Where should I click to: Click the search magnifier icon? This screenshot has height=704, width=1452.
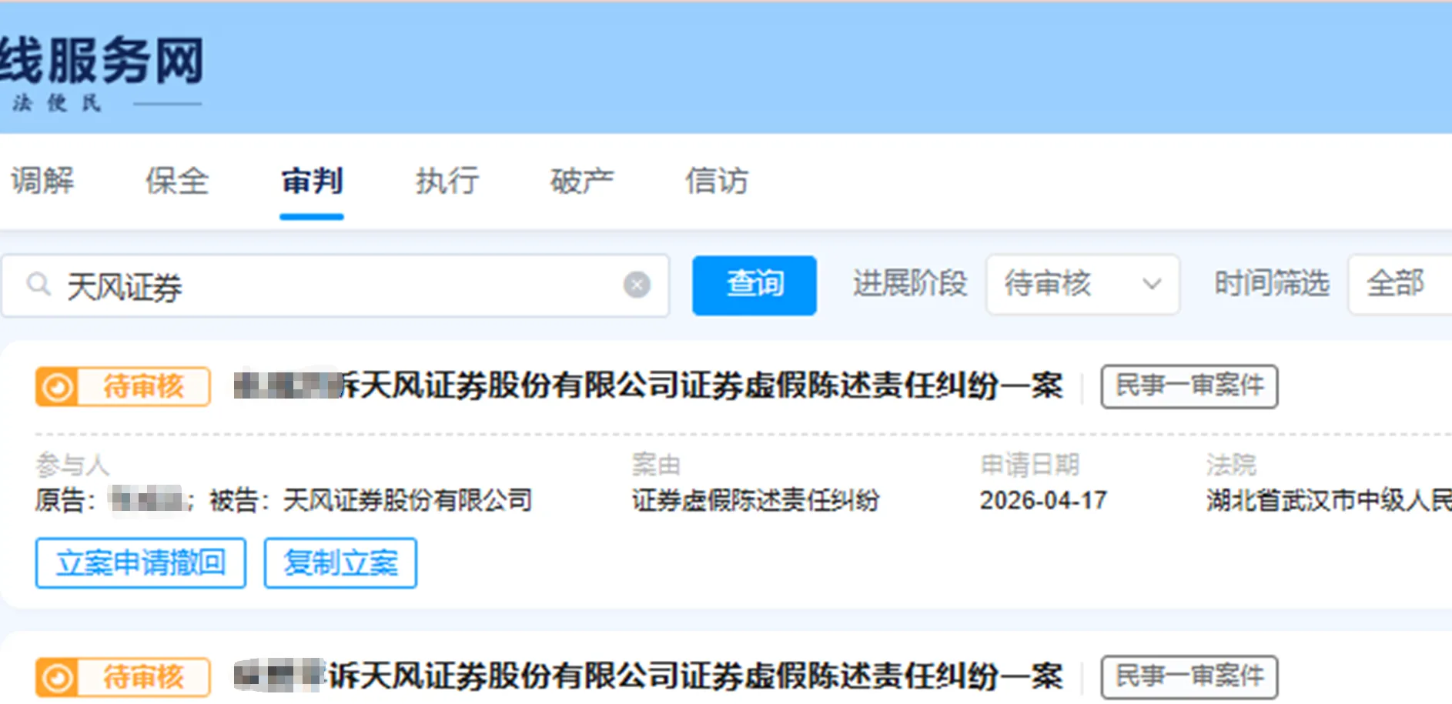pos(38,285)
